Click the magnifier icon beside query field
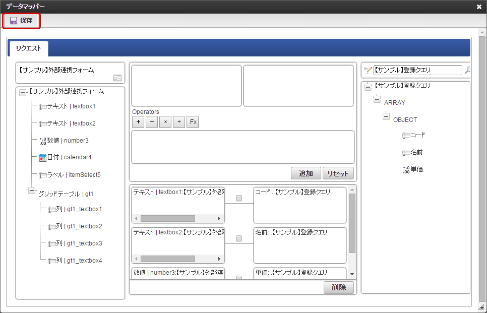This screenshot has height=313, width=487. coord(467,71)
